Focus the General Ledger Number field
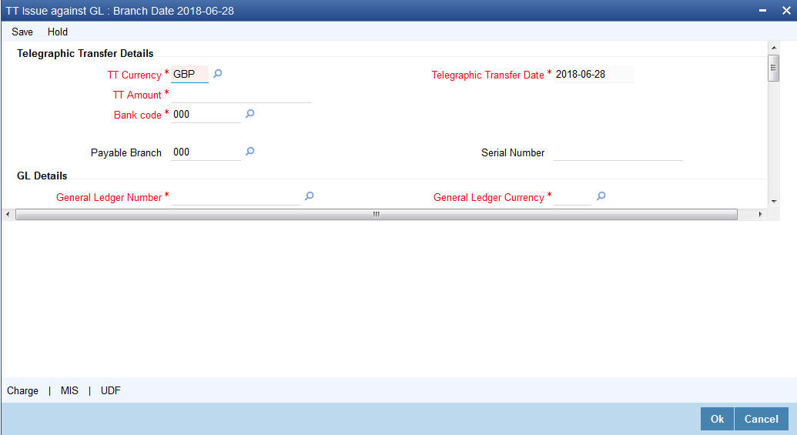This screenshot has height=435, width=797. pos(236,196)
